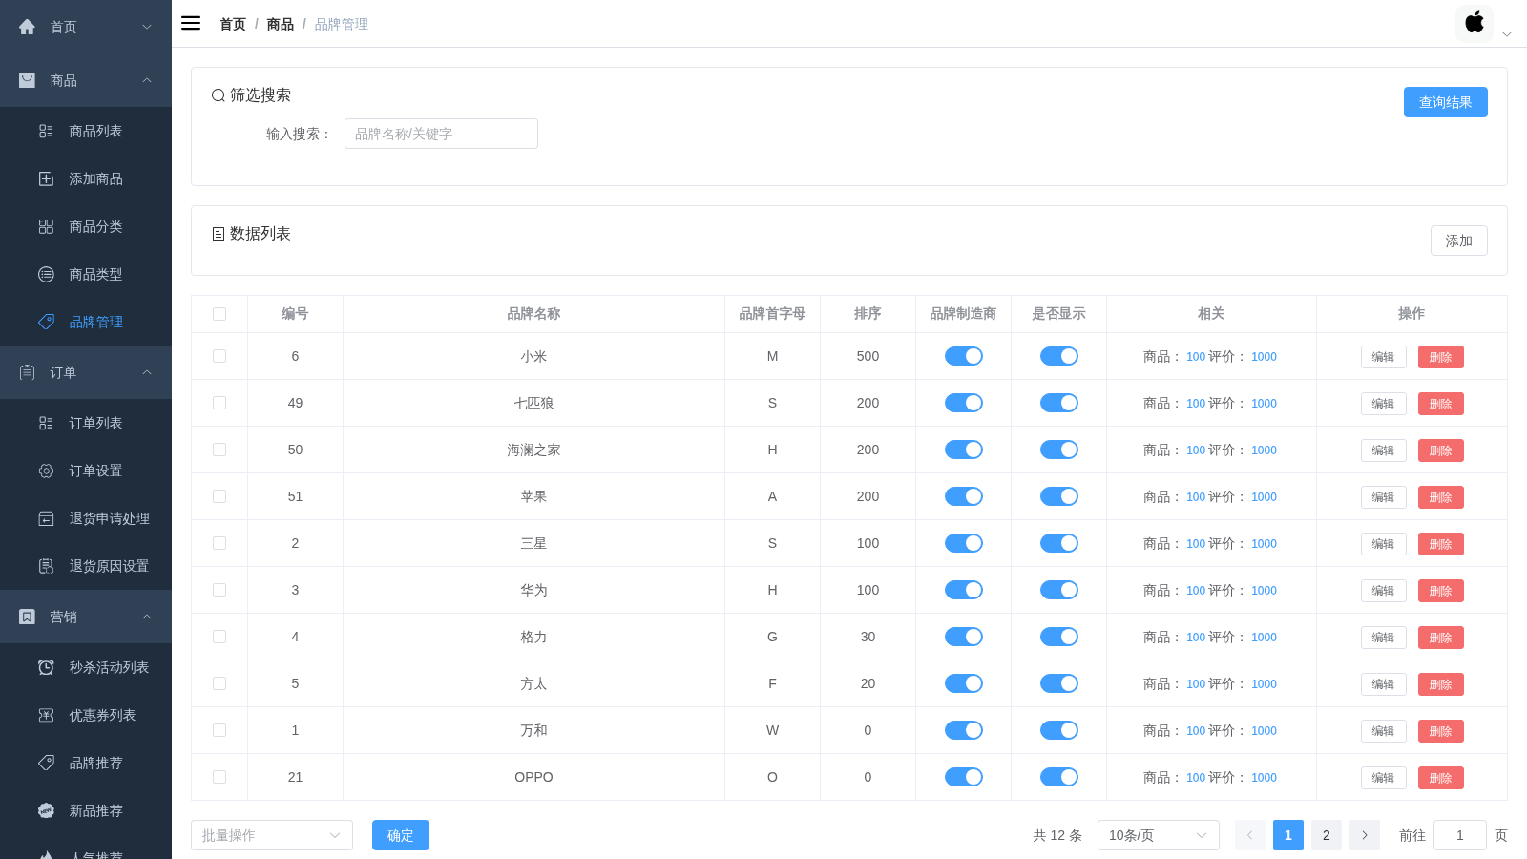Click 商品 in the breadcrumb
Image resolution: width=1527 pixels, height=859 pixels.
pyautogui.click(x=281, y=24)
